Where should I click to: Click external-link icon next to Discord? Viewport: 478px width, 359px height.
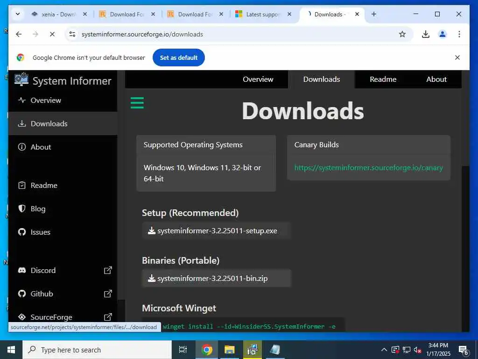coord(108,270)
